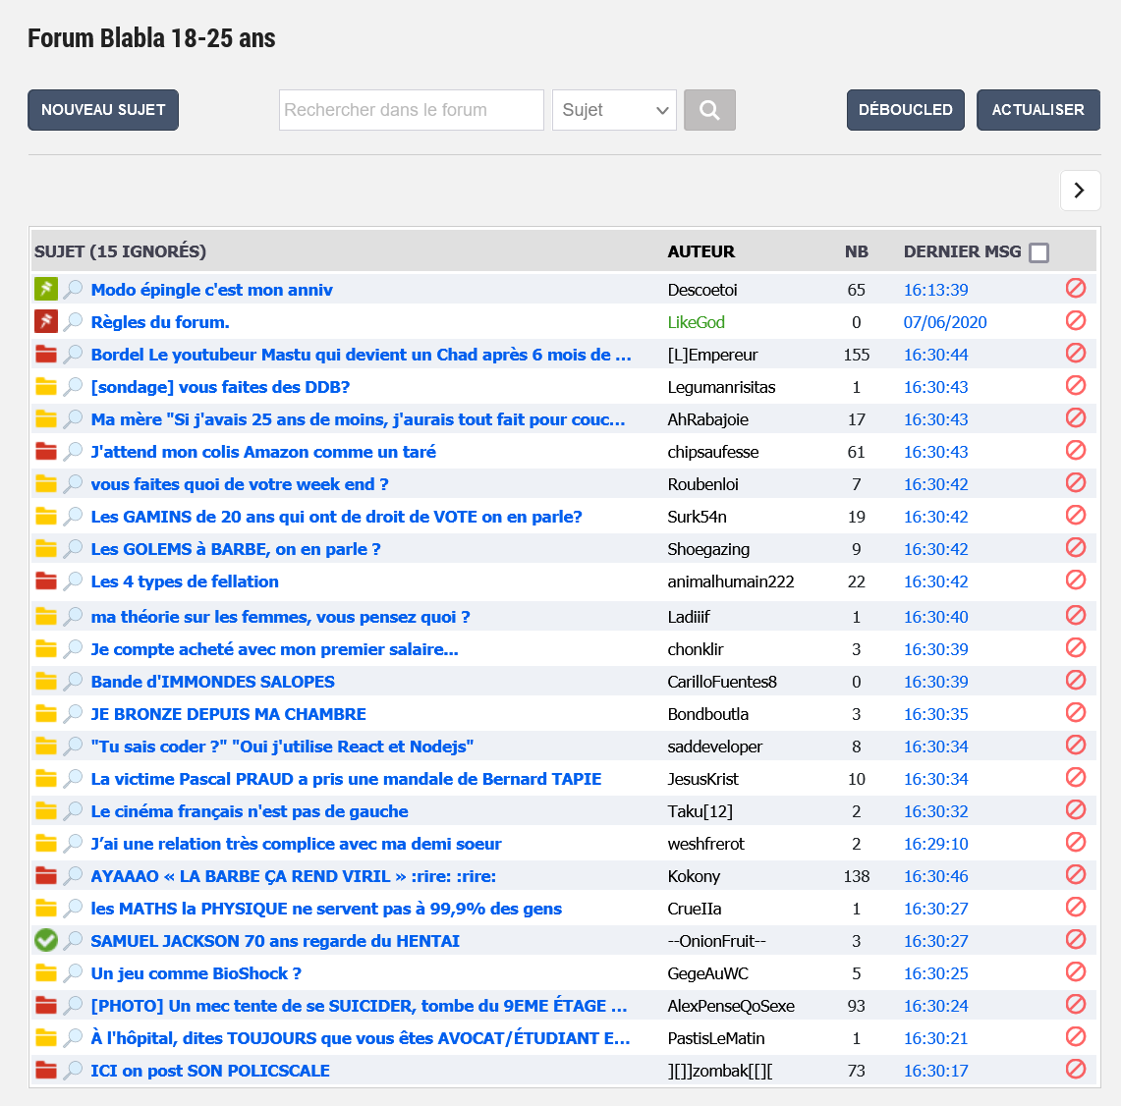The image size is (1121, 1106).
Task: Click the red pin icon beside Règles du forum
Action: click(x=46, y=321)
